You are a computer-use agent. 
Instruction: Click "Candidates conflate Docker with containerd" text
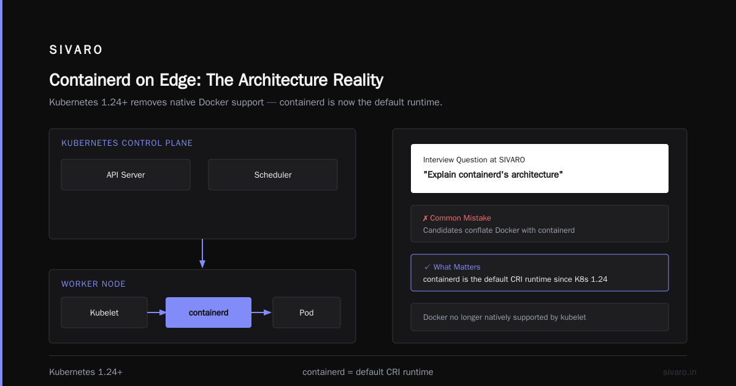[x=499, y=230]
